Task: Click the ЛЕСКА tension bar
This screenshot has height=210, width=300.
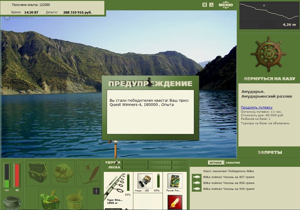Action: coord(154,167)
